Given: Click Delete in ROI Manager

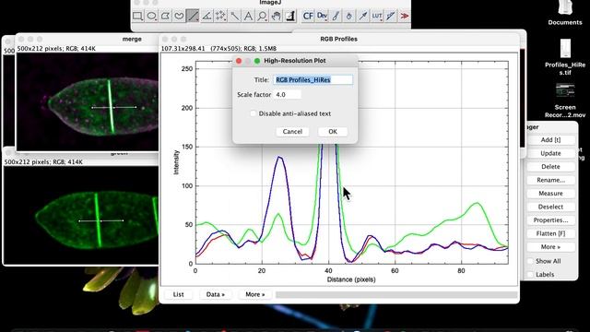Looking at the screenshot, I should coord(550,166).
